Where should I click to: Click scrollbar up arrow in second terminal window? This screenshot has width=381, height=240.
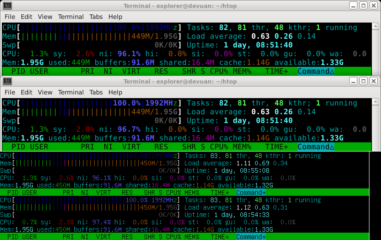[x=375, y=101]
